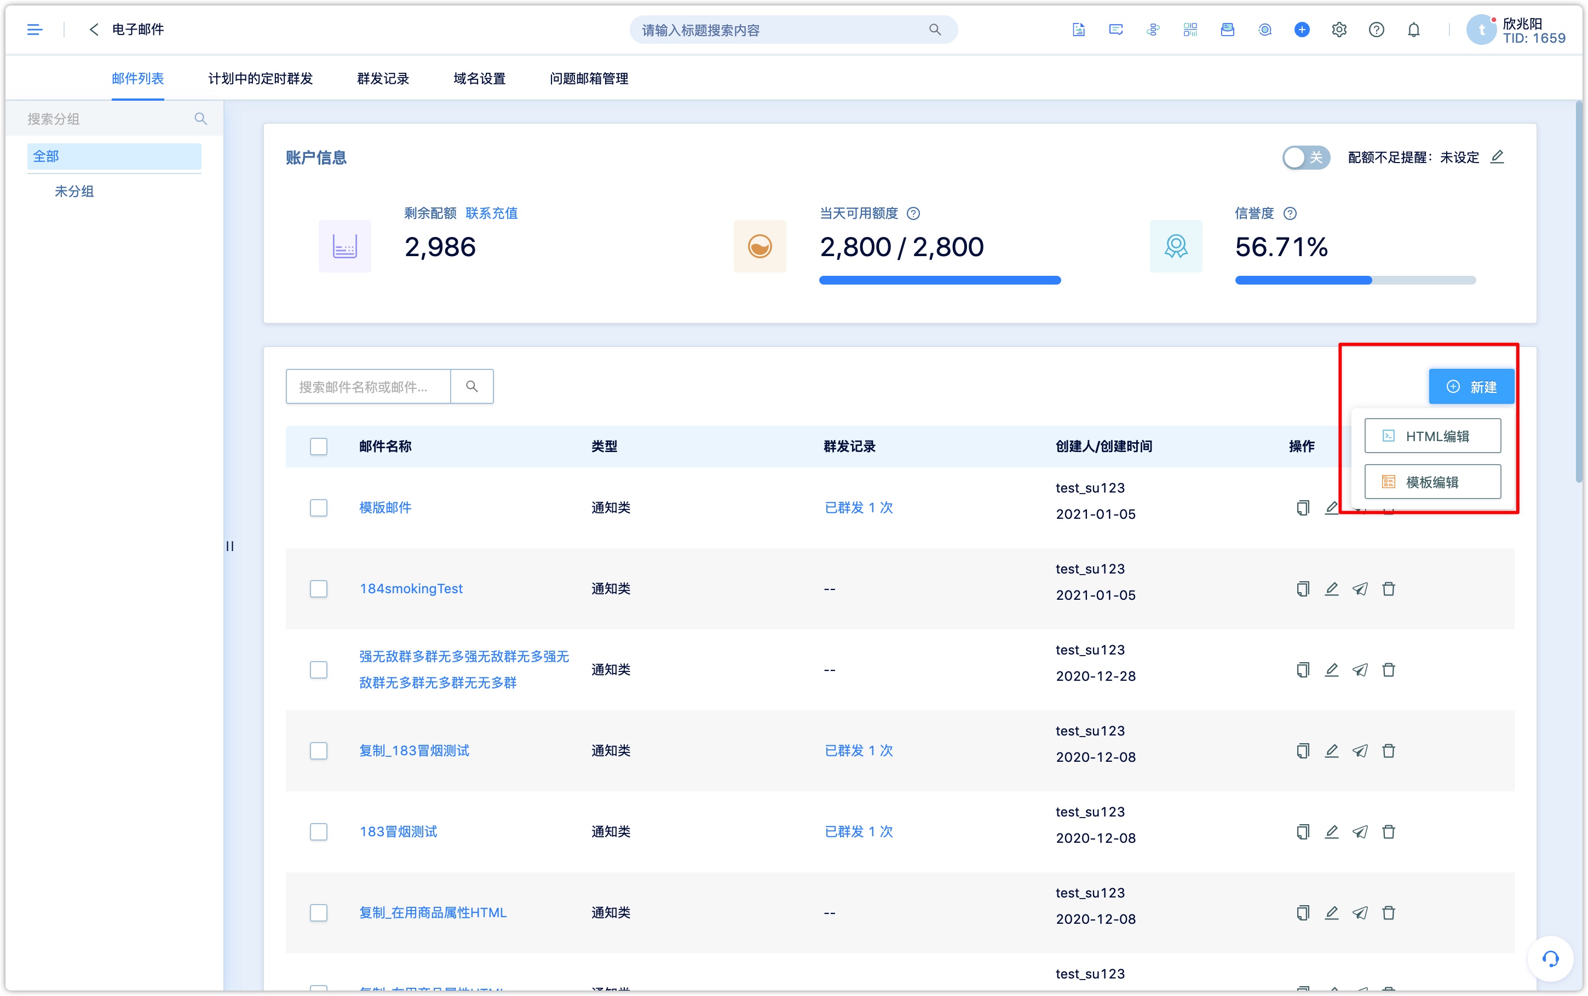The height and width of the screenshot is (996, 1588).
Task: Show help for 信誉度
Action: coord(1290,213)
